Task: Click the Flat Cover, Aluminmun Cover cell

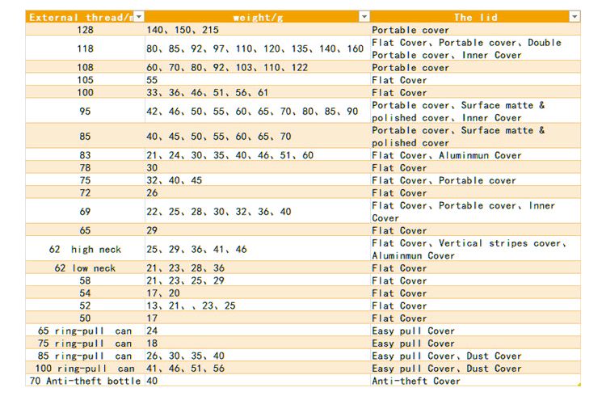Action: [446, 155]
